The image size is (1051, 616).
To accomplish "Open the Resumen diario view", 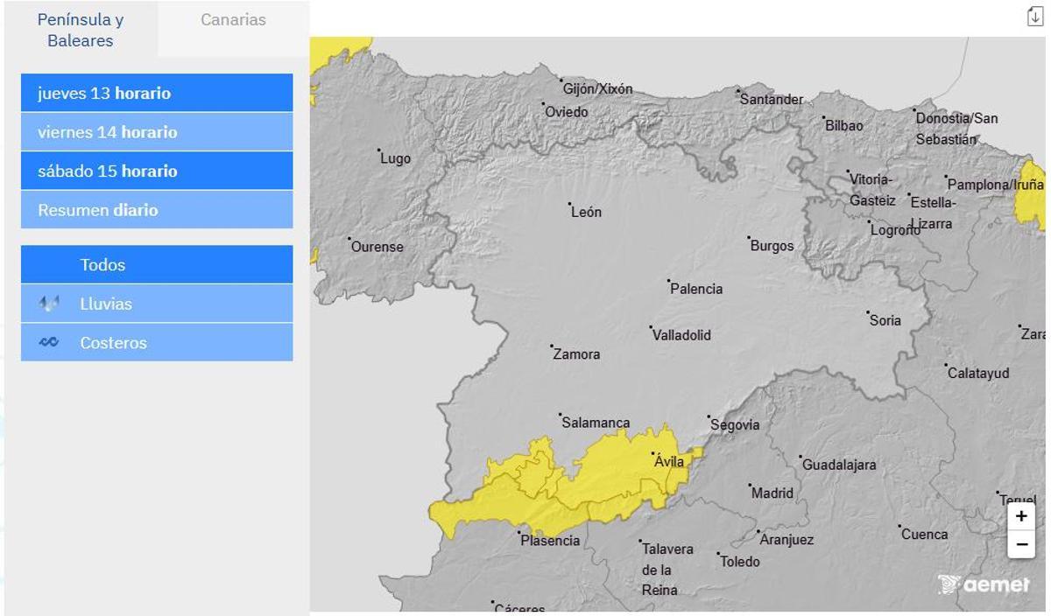I will point(156,209).
